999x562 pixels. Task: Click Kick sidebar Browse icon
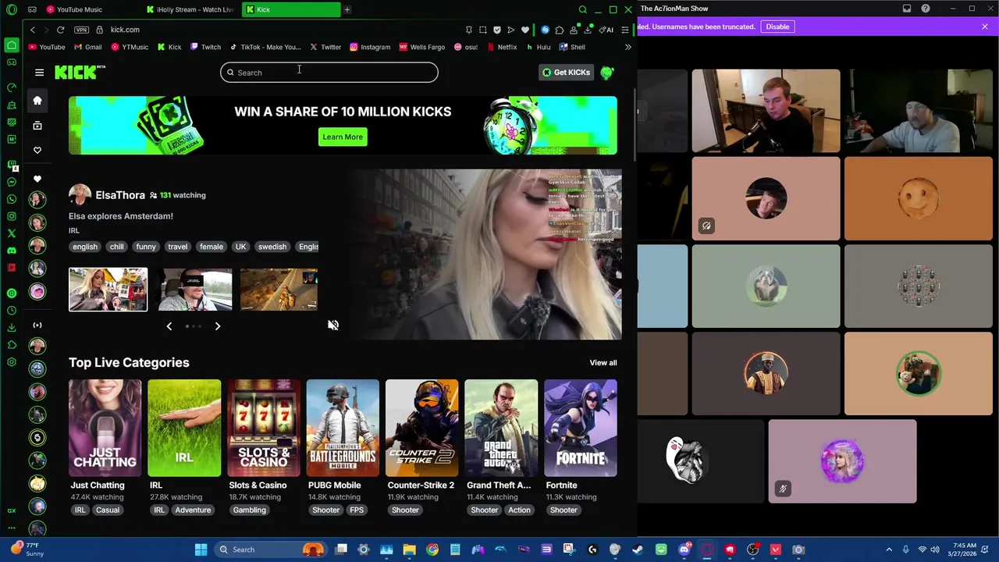37,125
